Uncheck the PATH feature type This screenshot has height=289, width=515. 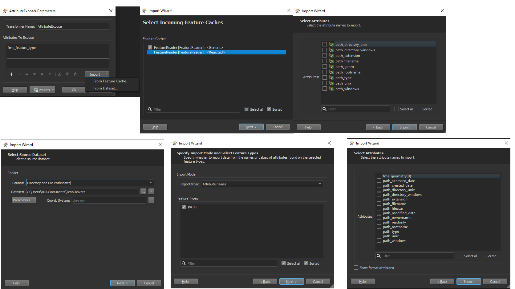pyautogui.click(x=184, y=207)
